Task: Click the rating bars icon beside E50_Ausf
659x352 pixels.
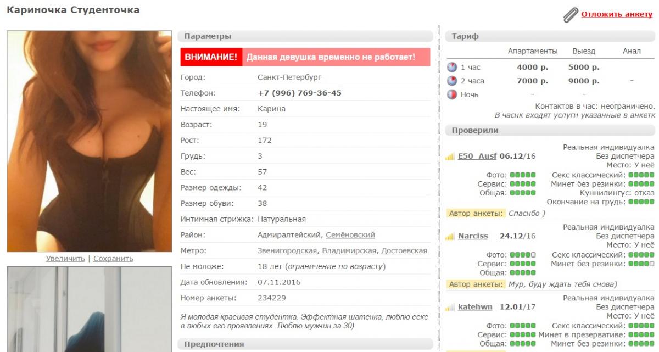Action: [x=450, y=157]
